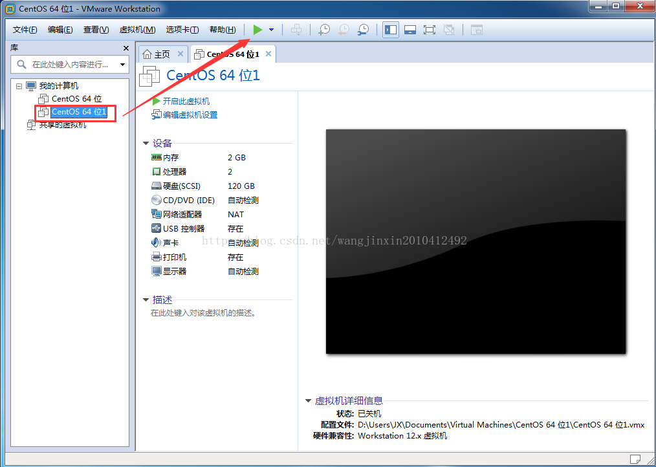The height and width of the screenshot is (467, 656).
Task: Click the .vmx configuration file path
Action: pyautogui.click(x=501, y=425)
